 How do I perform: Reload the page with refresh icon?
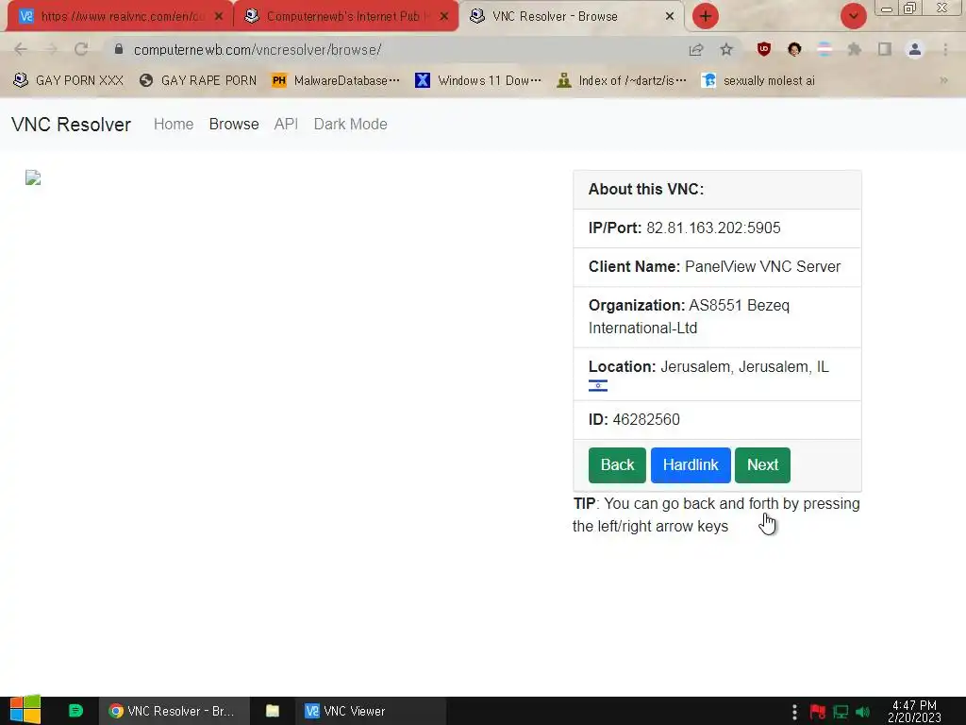(81, 49)
